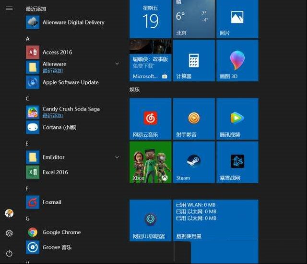Image resolution: width=307 pixels, height=264 pixels.
Task: Click the 娱乐 tile group title
Action: (x=134, y=89)
